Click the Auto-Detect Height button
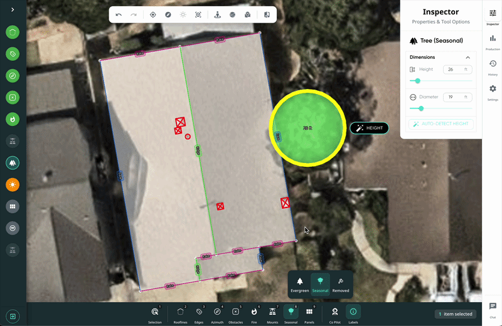This screenshot has height=326, width=502. click(x=441, y=124)
